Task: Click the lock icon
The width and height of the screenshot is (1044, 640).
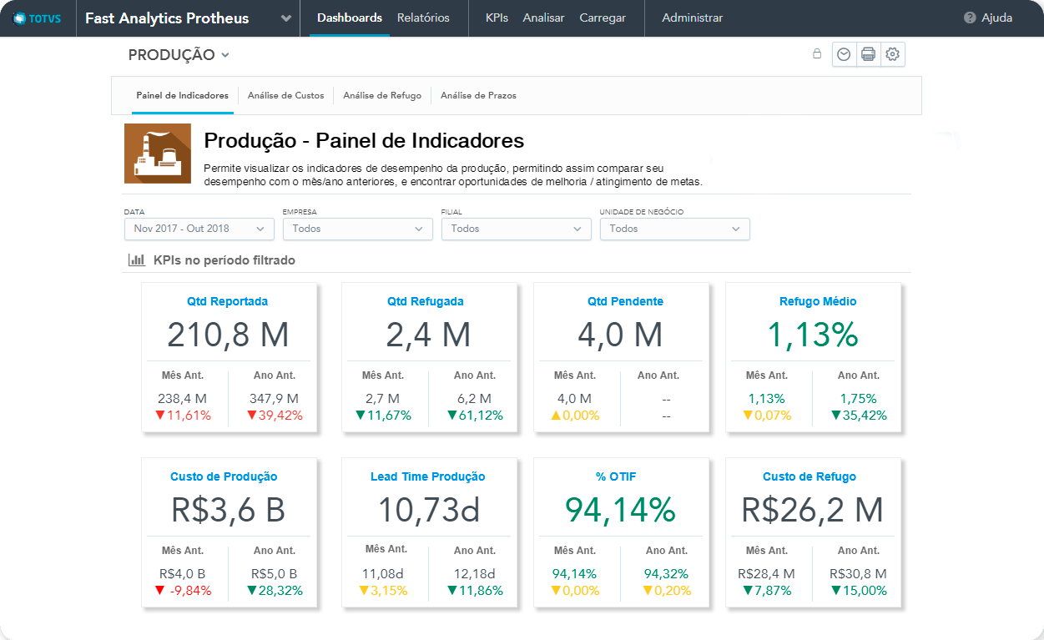Action: click(817, 54)
